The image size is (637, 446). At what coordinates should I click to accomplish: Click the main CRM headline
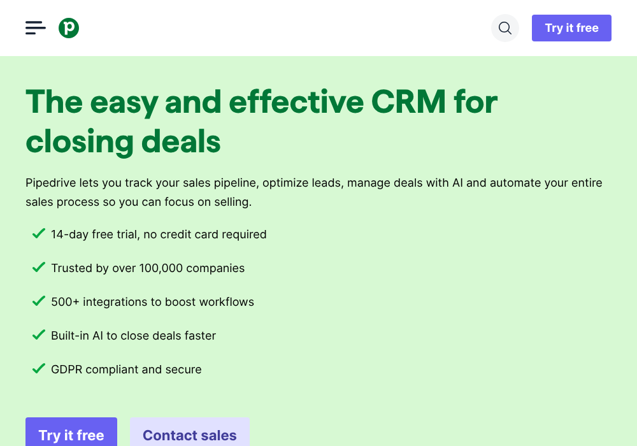[261, 121]
